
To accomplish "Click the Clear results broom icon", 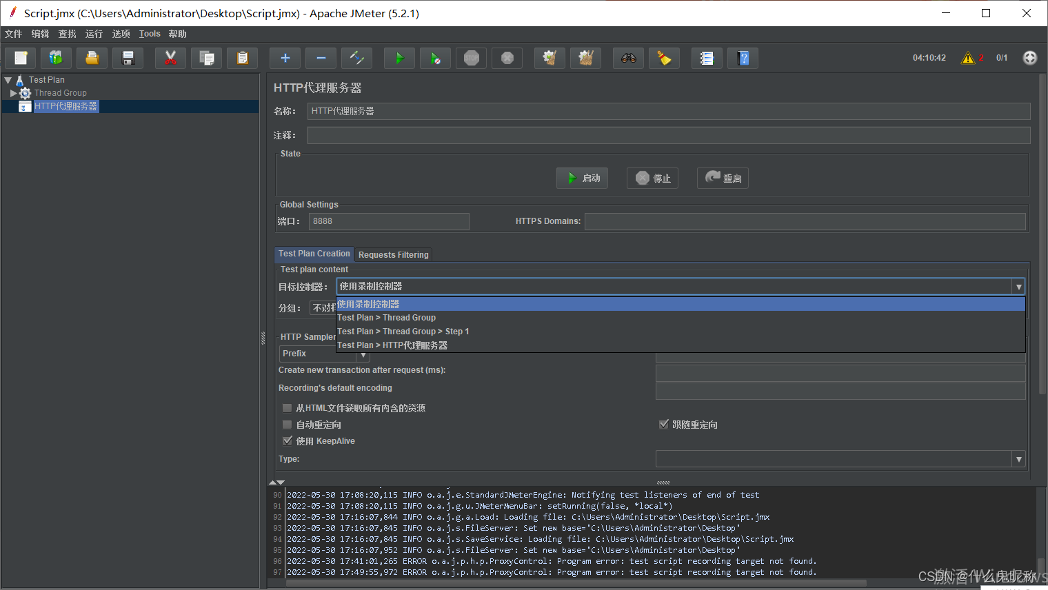I will point(550,58).
